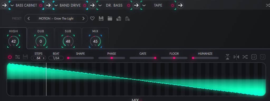Click the copy preset clipboard icon
This screenshot has width=270, height=101.
[119, 18]
